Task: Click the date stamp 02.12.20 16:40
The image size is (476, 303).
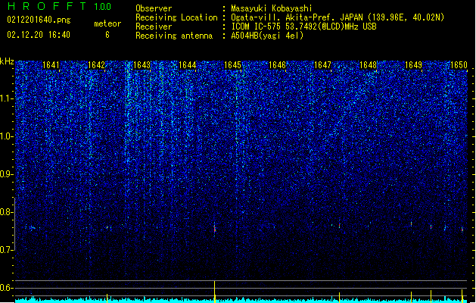Action: click(x=39, y=35)
